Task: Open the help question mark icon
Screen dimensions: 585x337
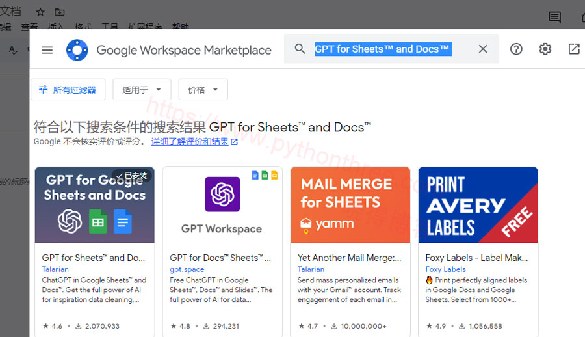Action: (x=516, y=49)
